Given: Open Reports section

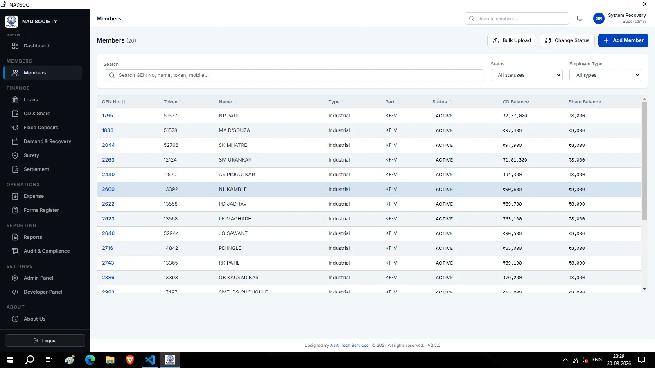Looking at the screenshot, I should tap(43, 237).
